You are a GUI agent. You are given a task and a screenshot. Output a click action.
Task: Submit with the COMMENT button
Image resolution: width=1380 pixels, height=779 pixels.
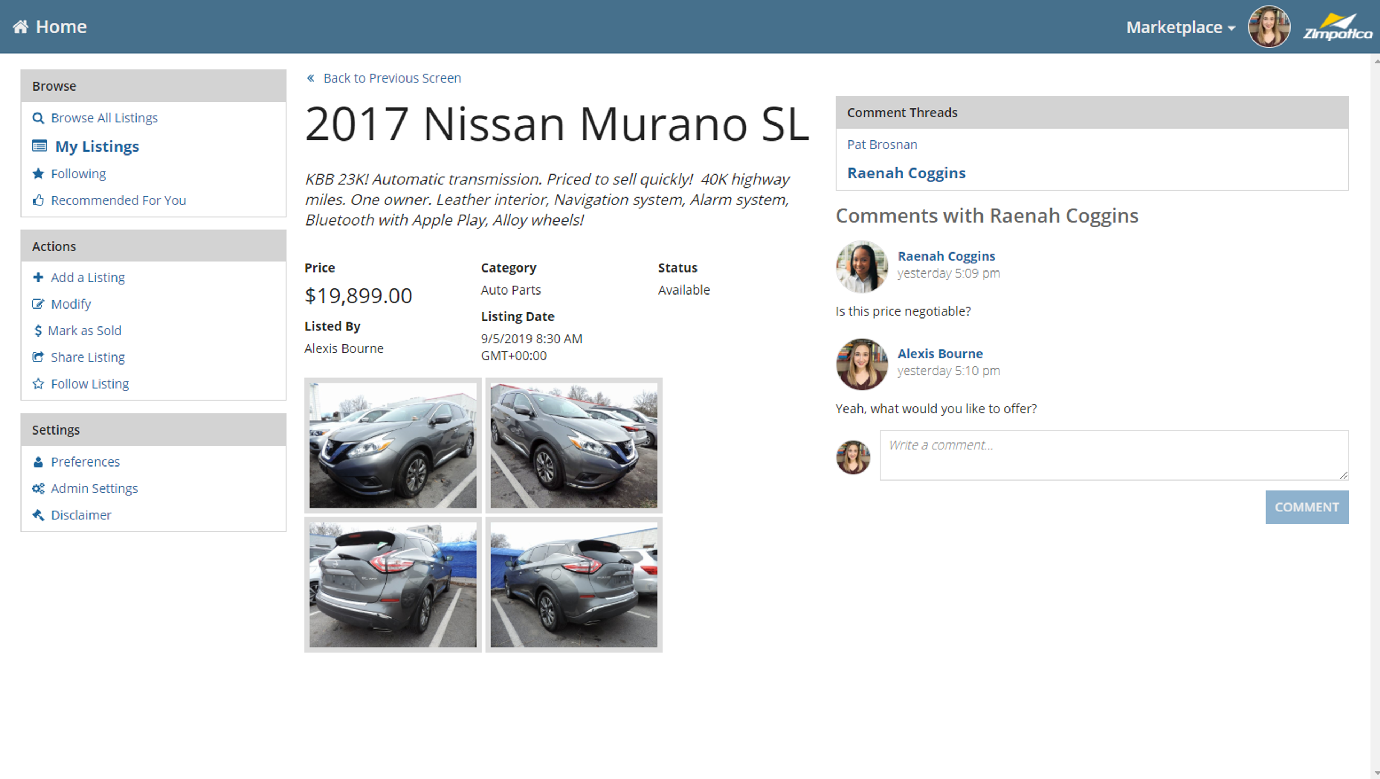1307,507
